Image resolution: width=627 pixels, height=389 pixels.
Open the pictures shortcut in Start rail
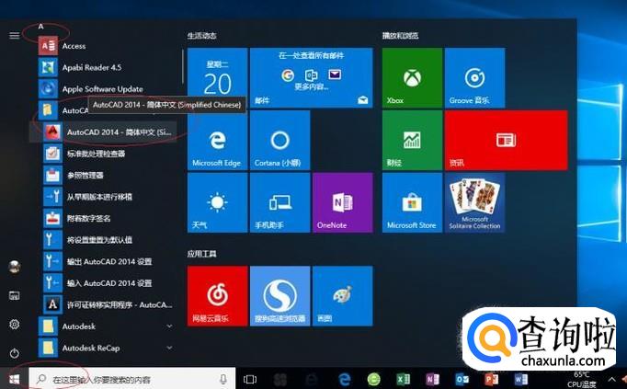tap(15, 295)
